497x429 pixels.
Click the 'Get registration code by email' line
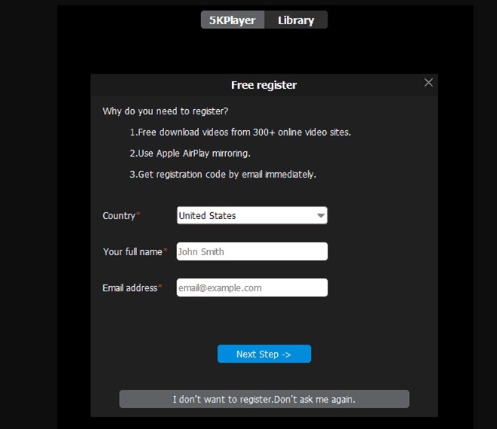click(223, 175)
